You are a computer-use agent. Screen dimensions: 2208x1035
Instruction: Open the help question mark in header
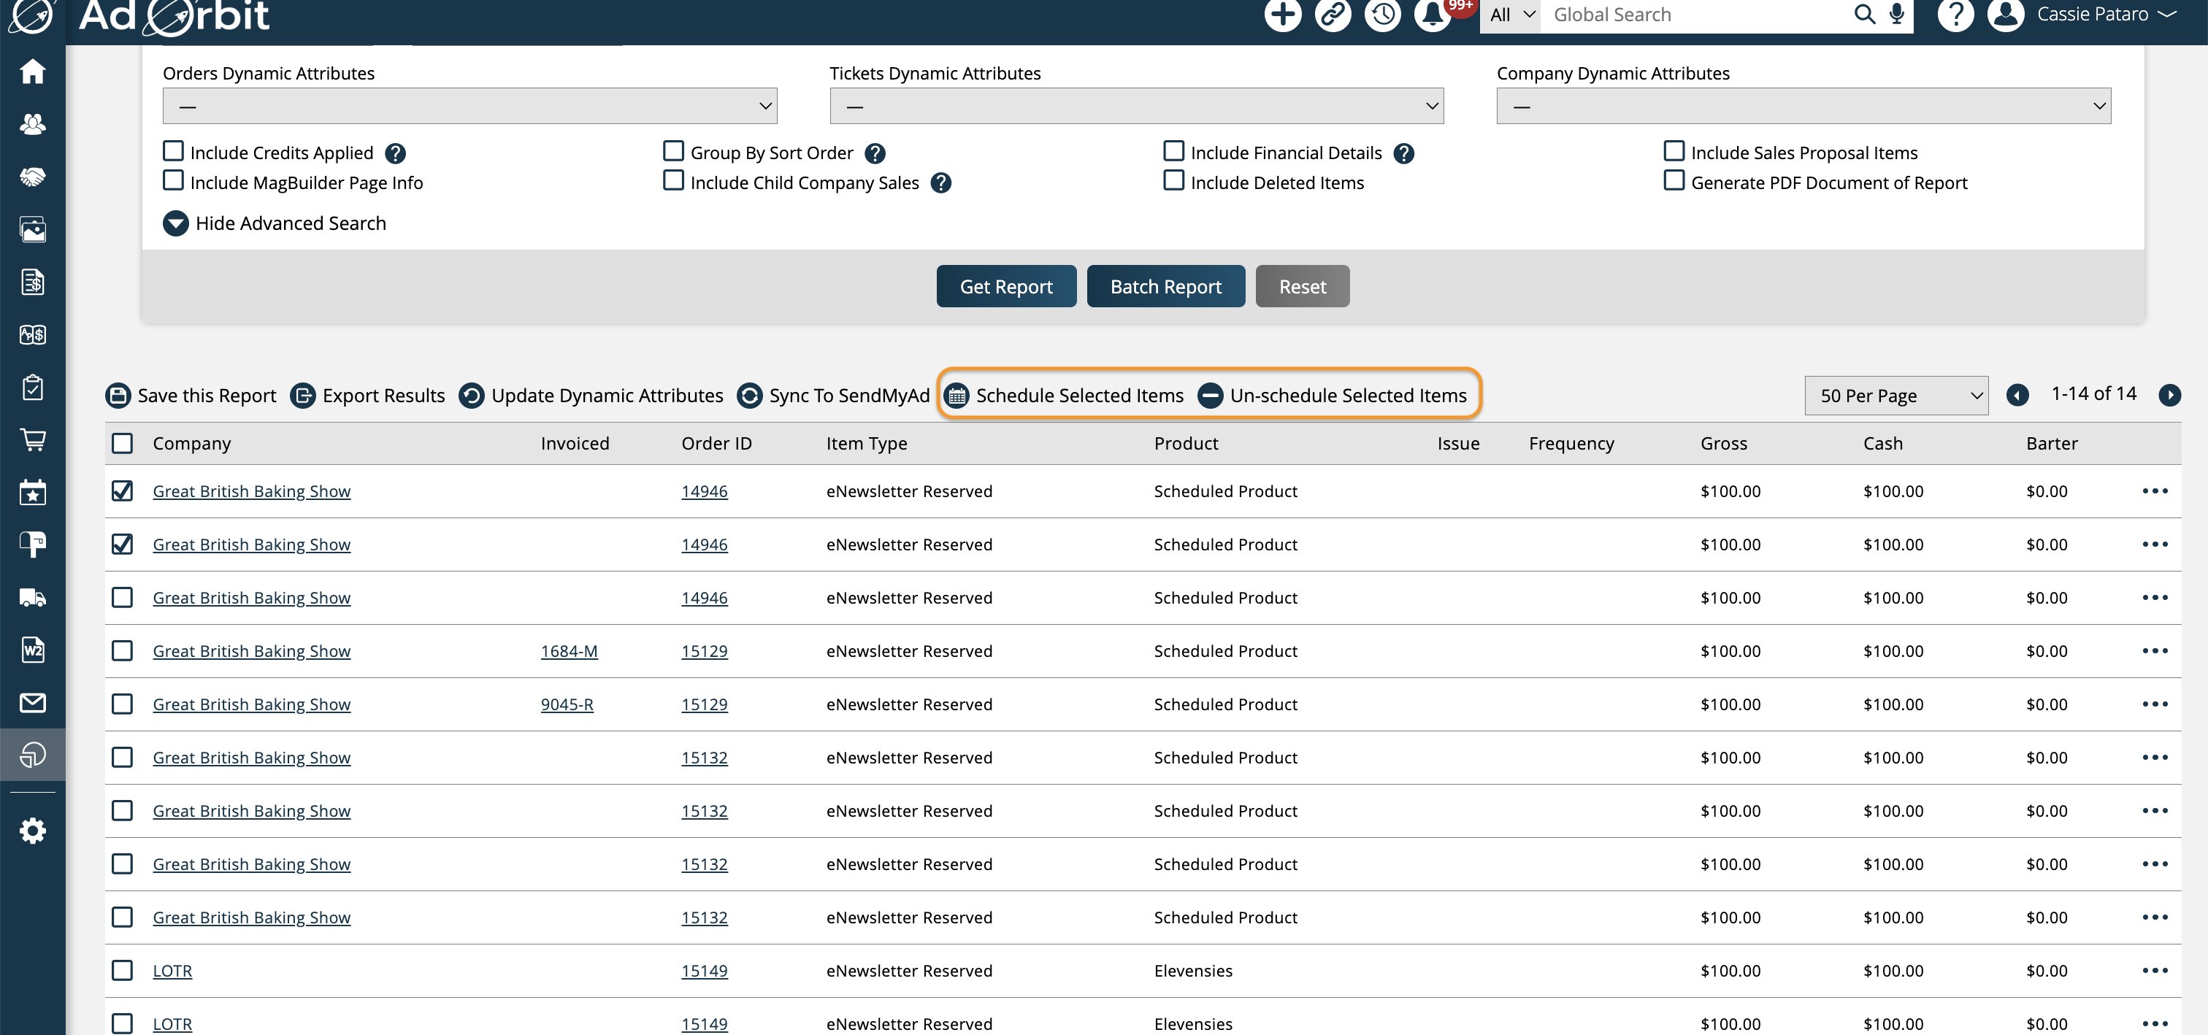coord(1956,15)
